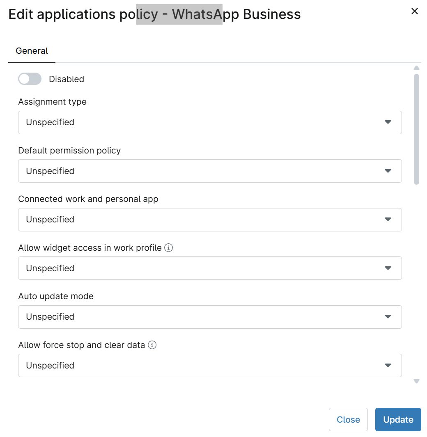The height and width of the screenshot is (437, 427).
Task: Click the Update button
Action: (398, 419)
